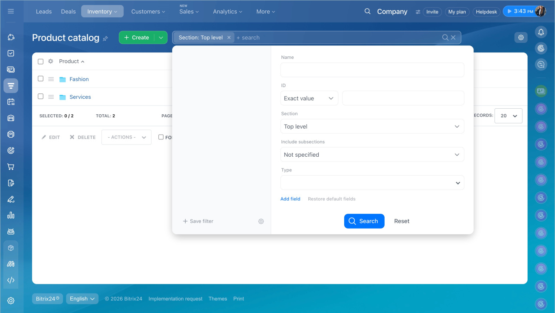Click into the Name input field
Image resolution: width=555 pixels, height=313 pixels.
(x=372, y=70)
